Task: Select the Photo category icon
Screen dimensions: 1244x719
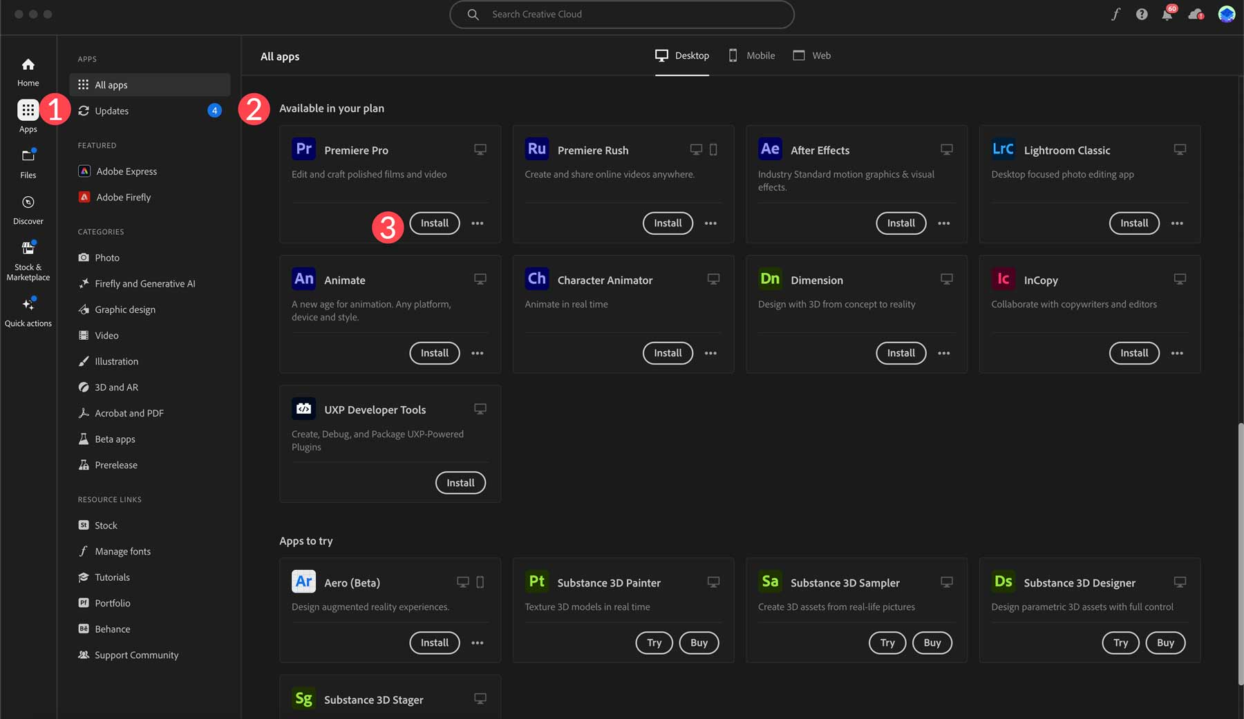Action: [84, 257]
